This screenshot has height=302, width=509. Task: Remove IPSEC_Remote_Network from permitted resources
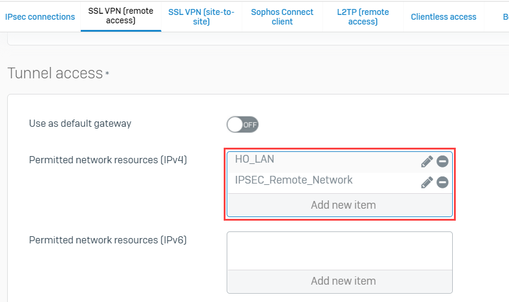pos(443,182)
